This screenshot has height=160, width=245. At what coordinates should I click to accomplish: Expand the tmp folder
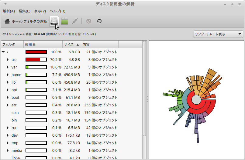8,143
